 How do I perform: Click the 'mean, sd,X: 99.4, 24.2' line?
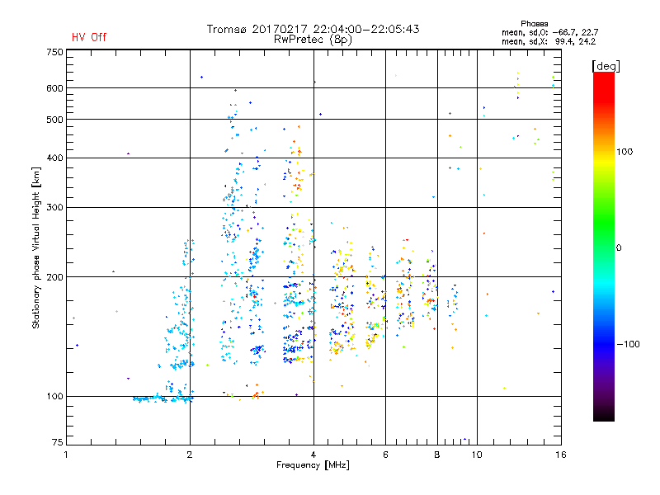[549, 41]
